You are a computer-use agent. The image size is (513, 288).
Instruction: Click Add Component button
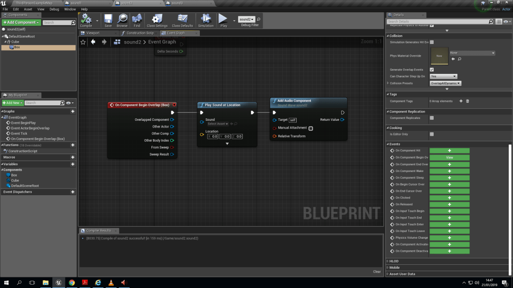(x=21, y=22)
